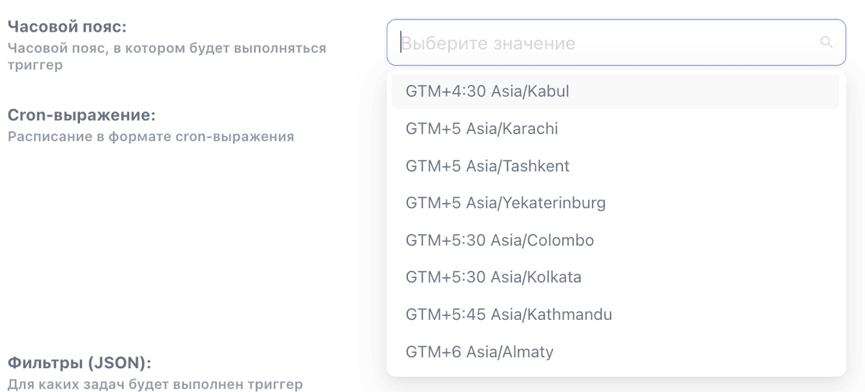Viewport: 865px width, 392px height.
Task: Choose GTM+6 Asia/Almaty timezone
Action: (x=616, y=352)
